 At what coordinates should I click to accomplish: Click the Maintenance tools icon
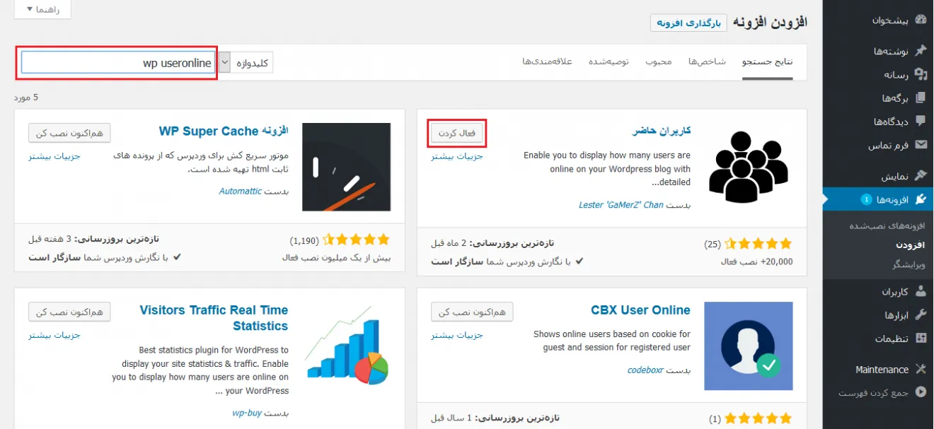tap(921, 369)
